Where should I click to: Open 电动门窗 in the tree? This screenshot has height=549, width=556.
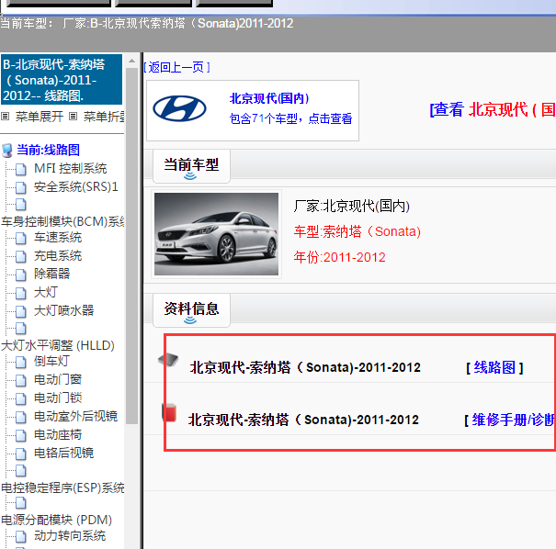coord(58,380)
